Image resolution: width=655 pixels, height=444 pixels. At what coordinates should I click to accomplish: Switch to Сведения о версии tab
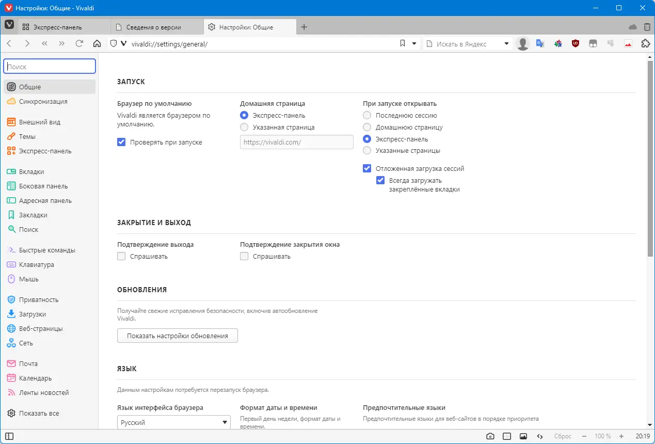click(x=157, y=27)
